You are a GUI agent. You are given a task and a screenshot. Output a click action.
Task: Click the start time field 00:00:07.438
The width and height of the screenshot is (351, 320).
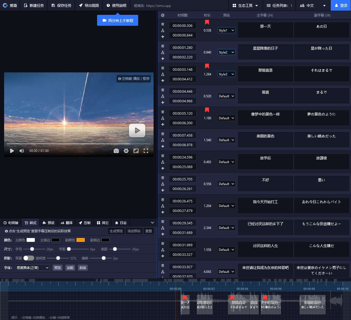[183, 135]
